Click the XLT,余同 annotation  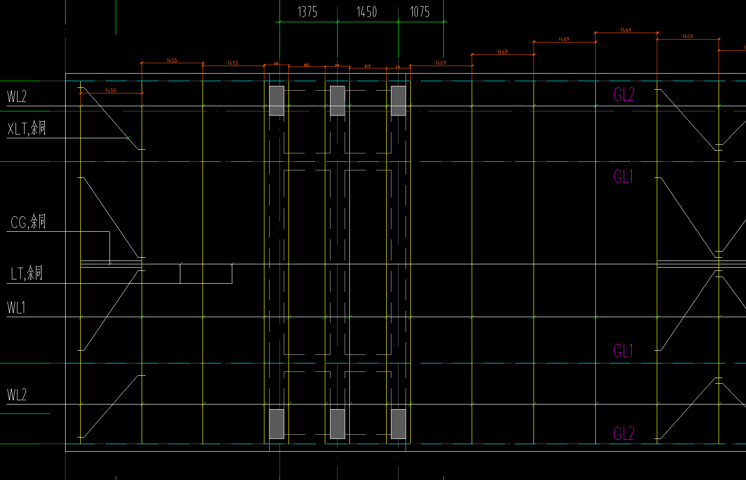point(26,128)
